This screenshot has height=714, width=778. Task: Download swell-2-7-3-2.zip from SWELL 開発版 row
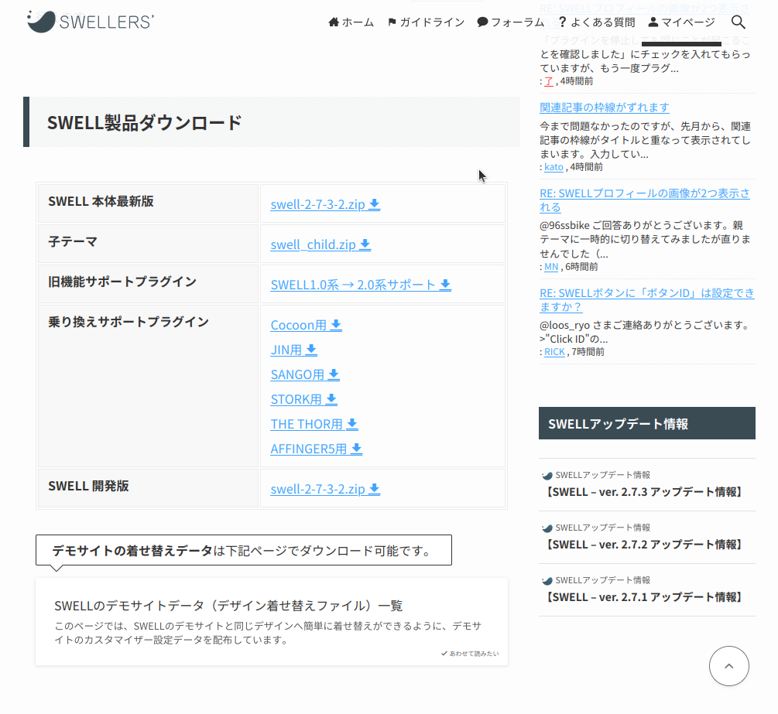point(325,489)
